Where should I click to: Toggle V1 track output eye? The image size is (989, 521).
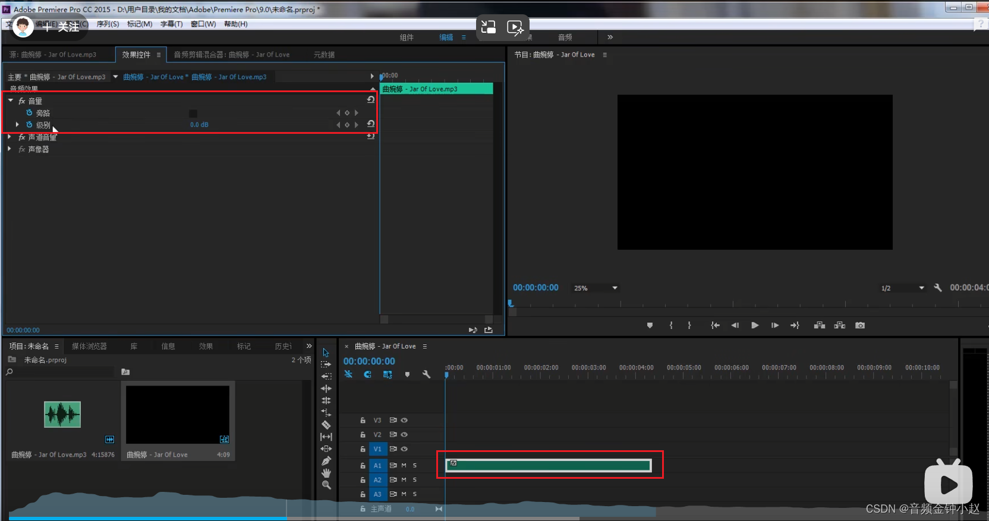pyautogui.click(x=404, y=448)
